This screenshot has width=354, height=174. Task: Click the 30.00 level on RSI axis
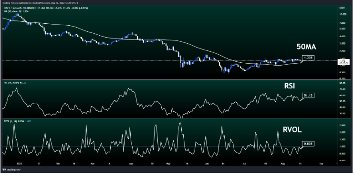tap(342, 114)
